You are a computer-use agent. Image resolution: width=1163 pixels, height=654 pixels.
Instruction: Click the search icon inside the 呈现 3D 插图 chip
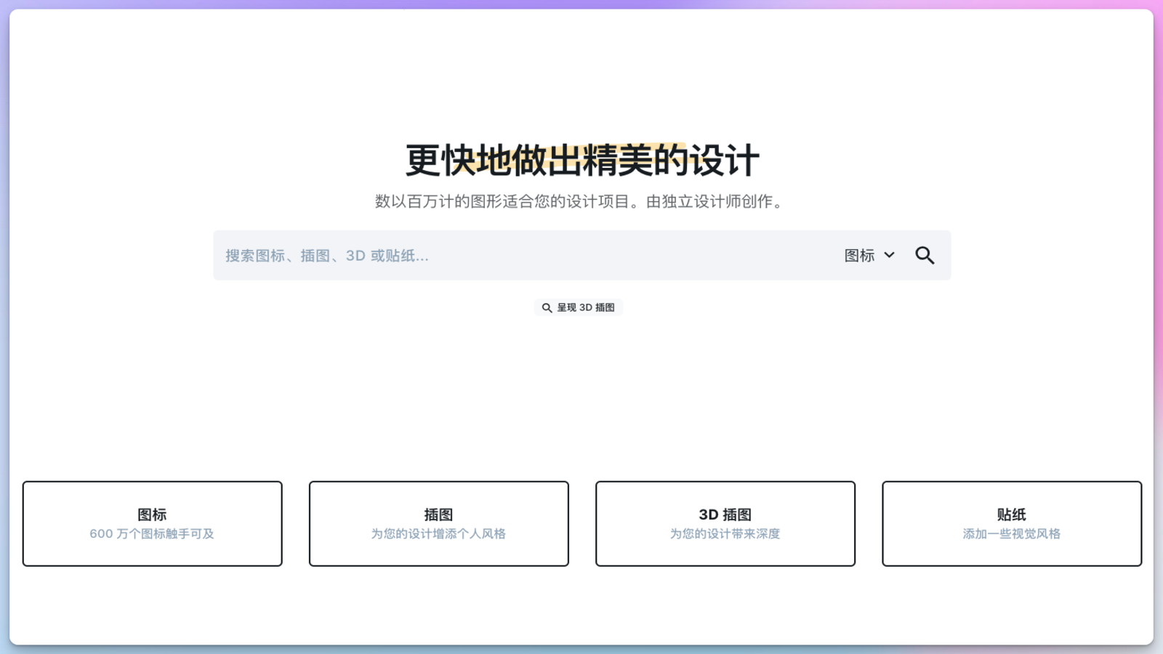coord(547,307)
